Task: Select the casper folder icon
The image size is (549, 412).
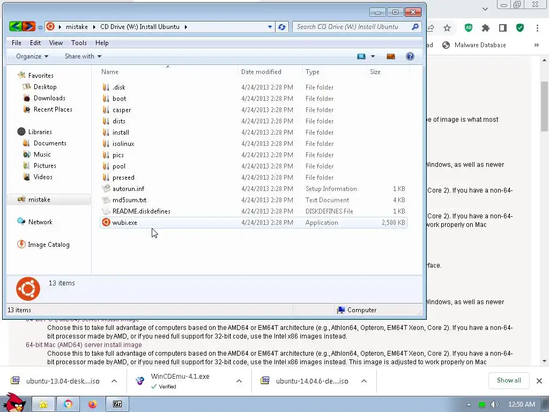Action: [106, 109]
